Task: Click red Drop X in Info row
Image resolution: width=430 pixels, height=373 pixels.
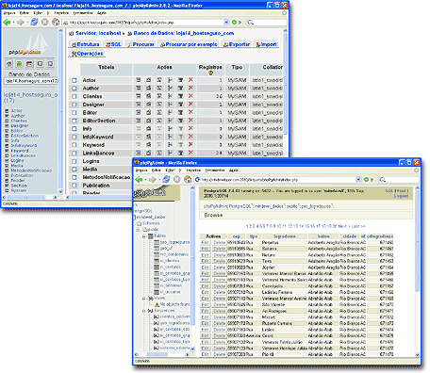Action: click(x=190, y=129)
